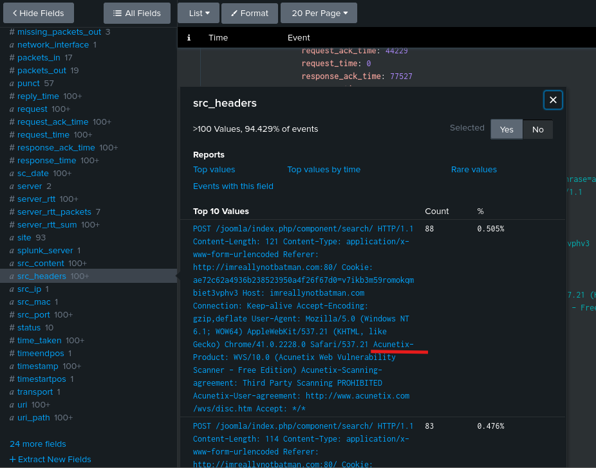
Task: Click the Format button
Action: click(249, 14)
